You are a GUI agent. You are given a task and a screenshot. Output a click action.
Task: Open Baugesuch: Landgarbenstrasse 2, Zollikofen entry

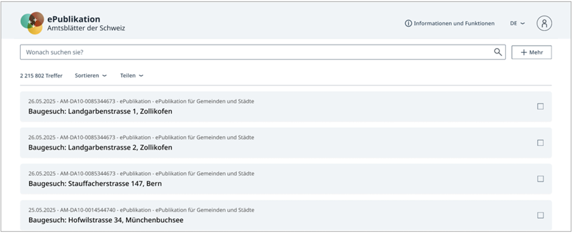(x=100, y=148)
